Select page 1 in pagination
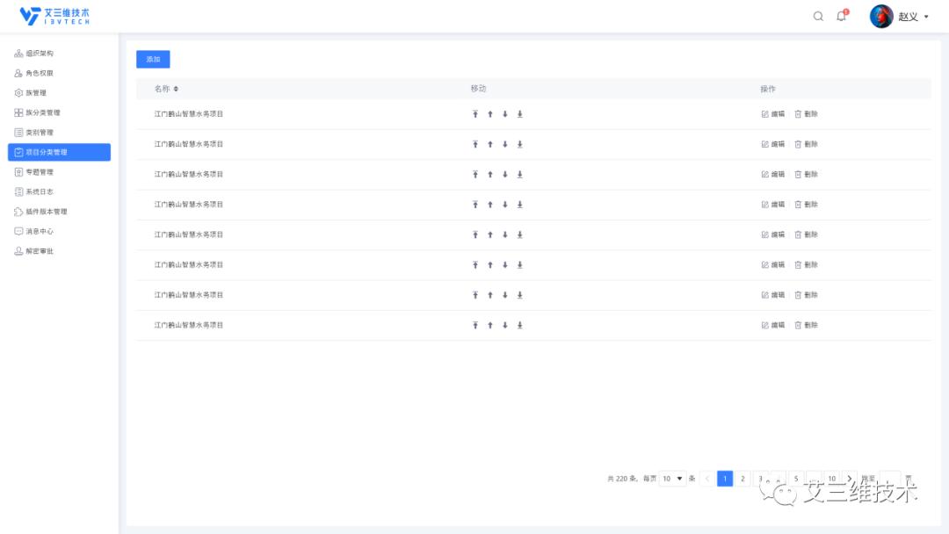 pos(725,479)
